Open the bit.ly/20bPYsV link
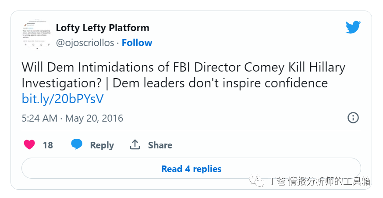The image size is (383, 198). coord(63,99)
